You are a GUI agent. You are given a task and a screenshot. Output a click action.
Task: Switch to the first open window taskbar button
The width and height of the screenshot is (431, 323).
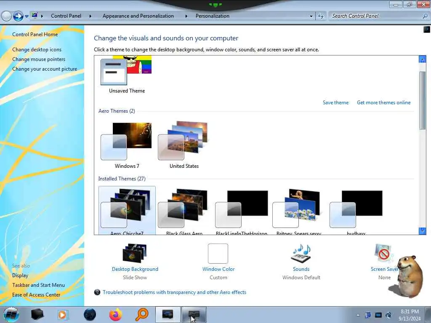[x=168, y=315]
